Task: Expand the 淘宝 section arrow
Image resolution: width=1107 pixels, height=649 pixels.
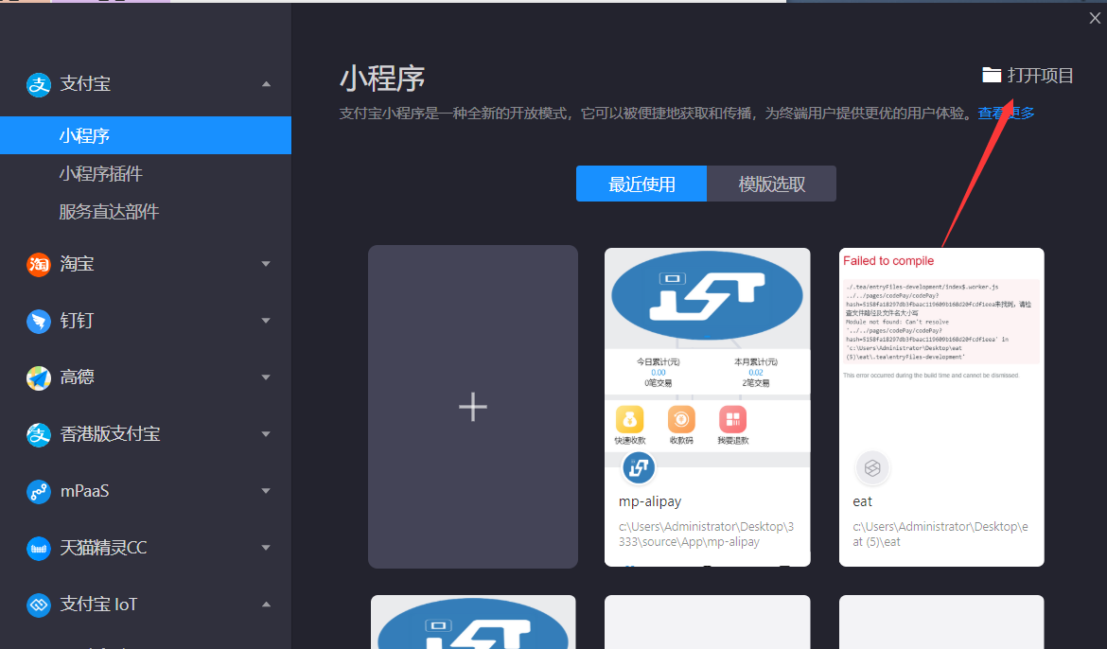Action: coord(266,264)
